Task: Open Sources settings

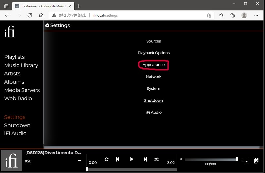Action: [154, 41]
